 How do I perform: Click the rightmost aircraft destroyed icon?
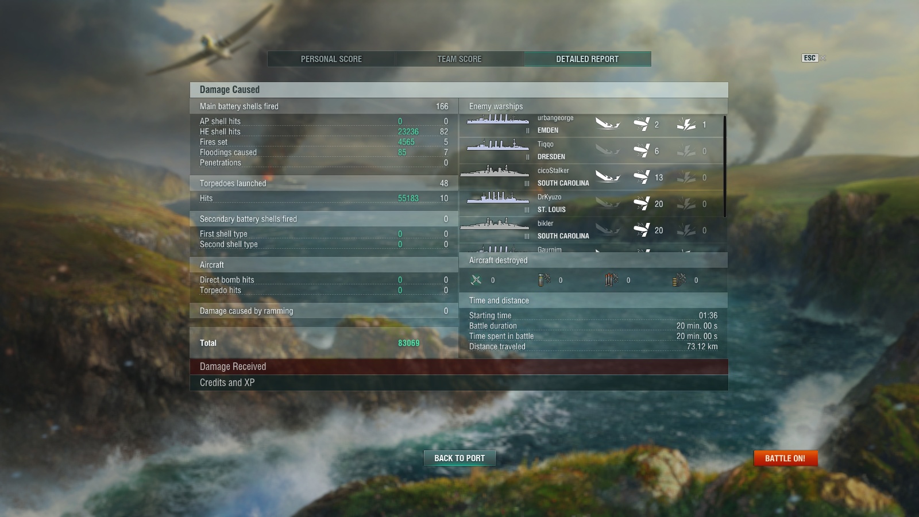[x=679, y=280]
